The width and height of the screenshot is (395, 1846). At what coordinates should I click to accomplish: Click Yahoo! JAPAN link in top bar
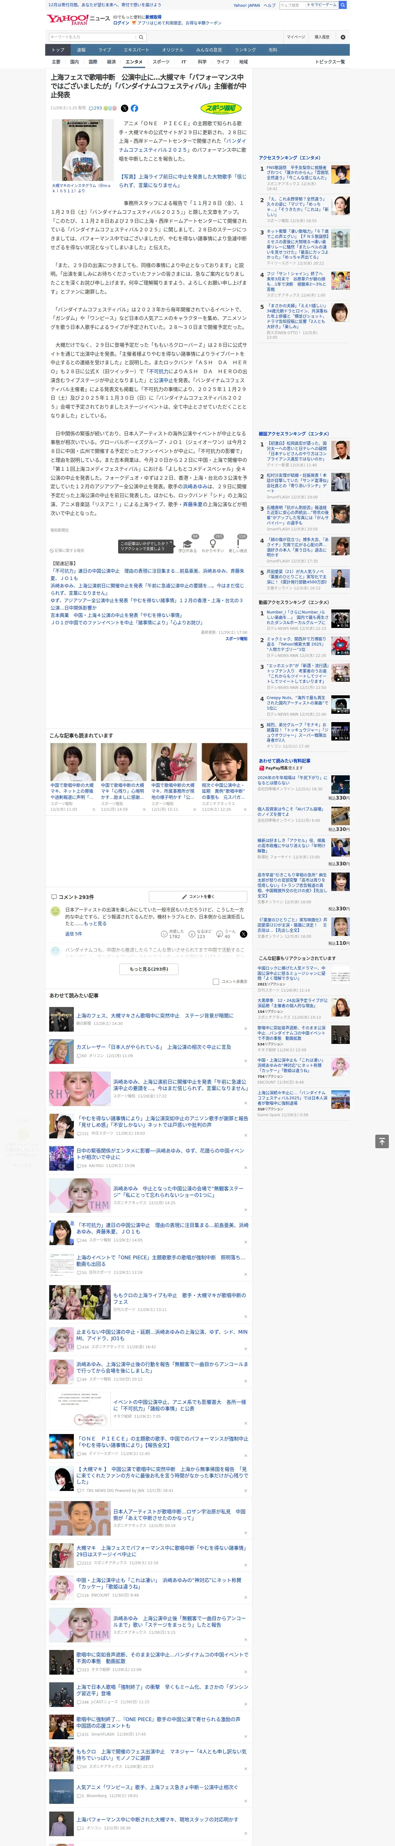click(x=247, y=5)
